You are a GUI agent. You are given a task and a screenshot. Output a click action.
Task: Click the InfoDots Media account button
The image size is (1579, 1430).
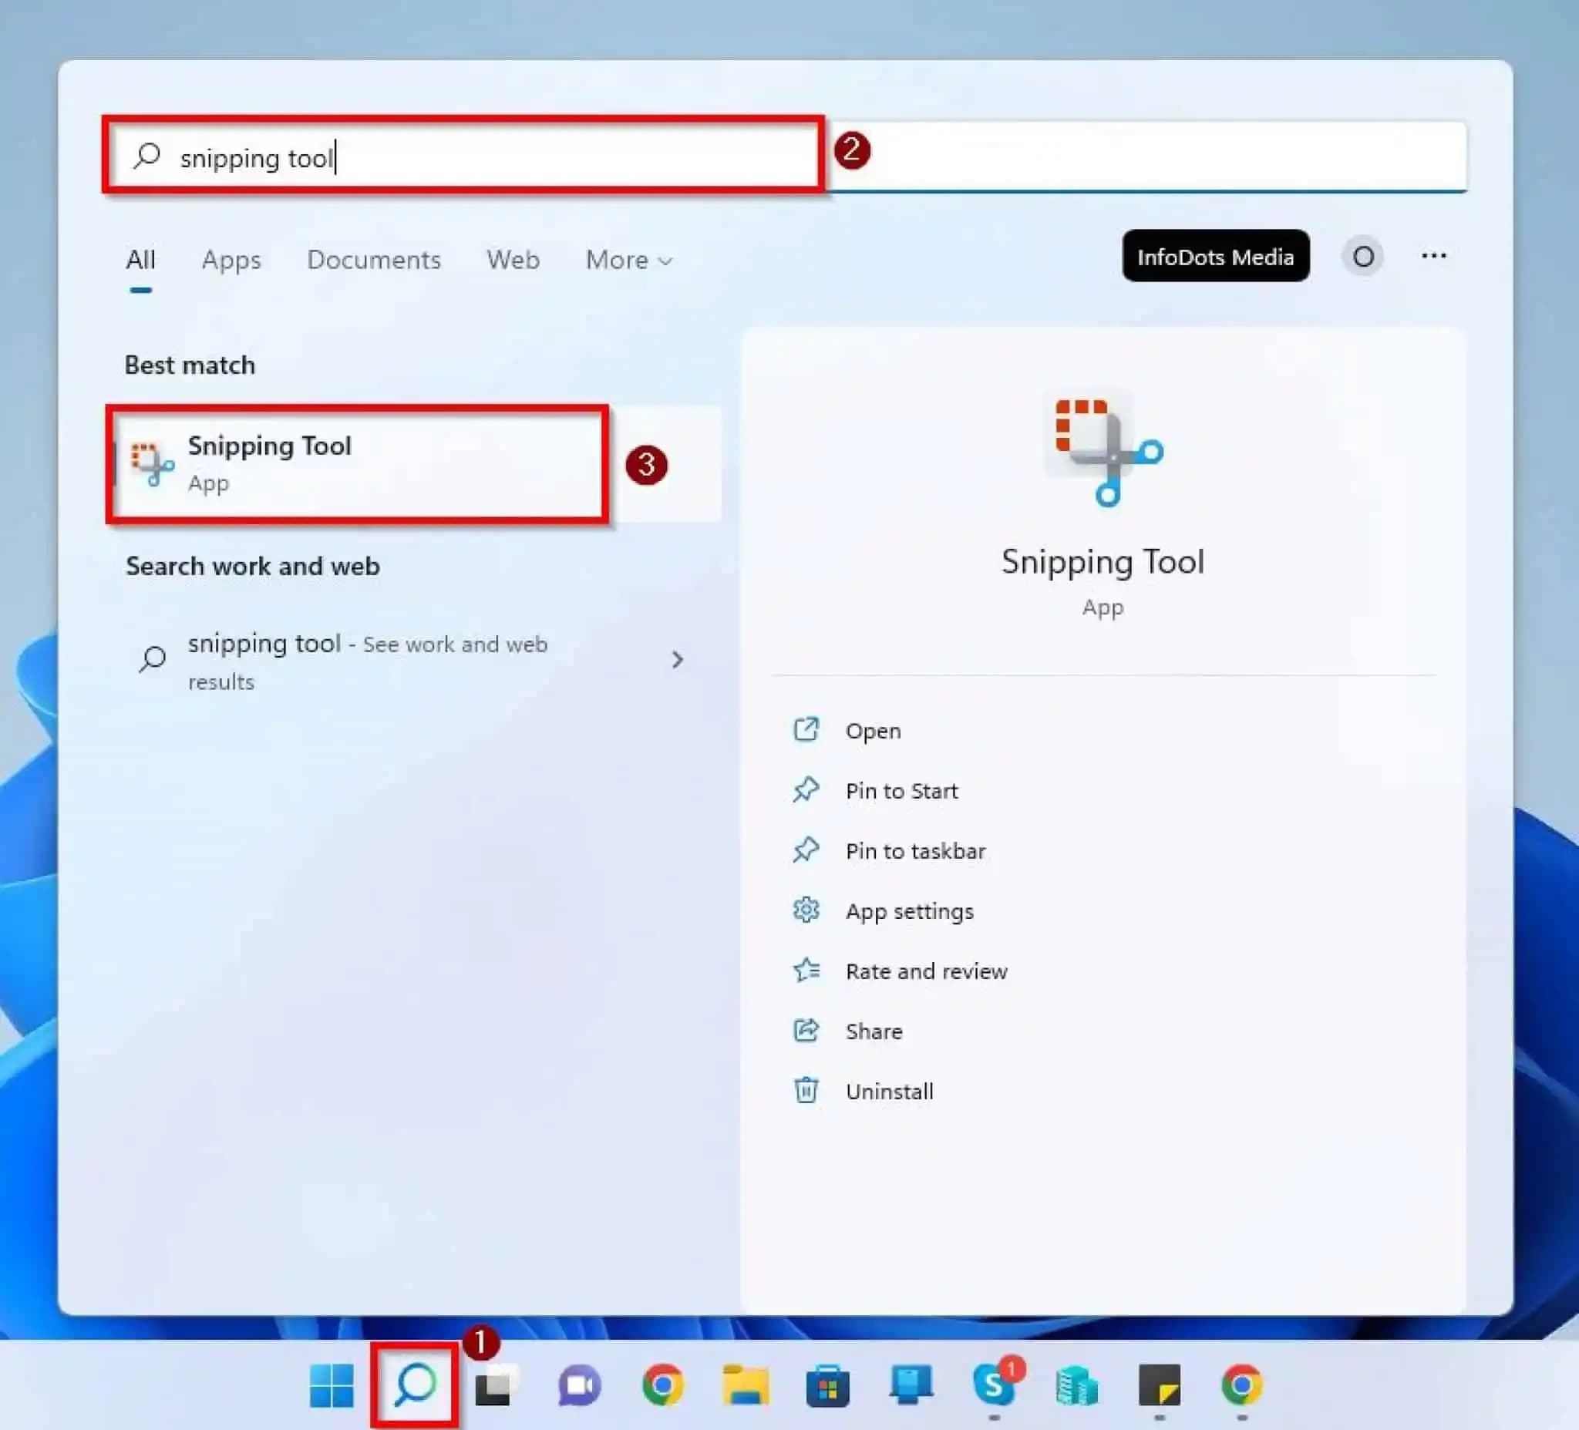[x=1217, y=257]
